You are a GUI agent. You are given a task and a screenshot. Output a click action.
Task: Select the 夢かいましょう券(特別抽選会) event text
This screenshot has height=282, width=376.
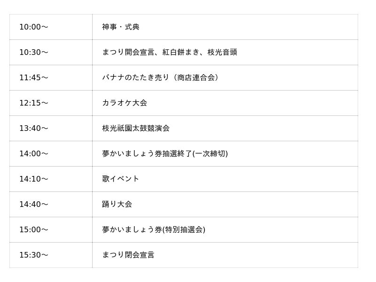point(154,230)
